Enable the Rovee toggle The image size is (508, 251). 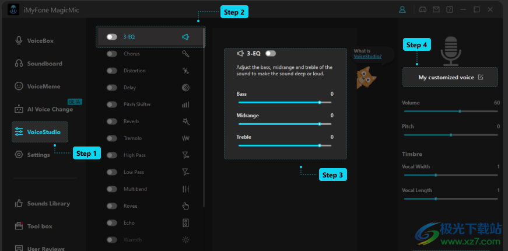[112, 205]
